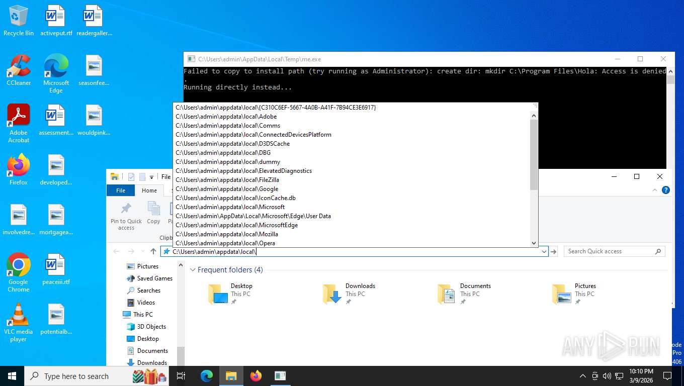
Task: Open the potentialb image file
Action: click(x=56, y=319)
